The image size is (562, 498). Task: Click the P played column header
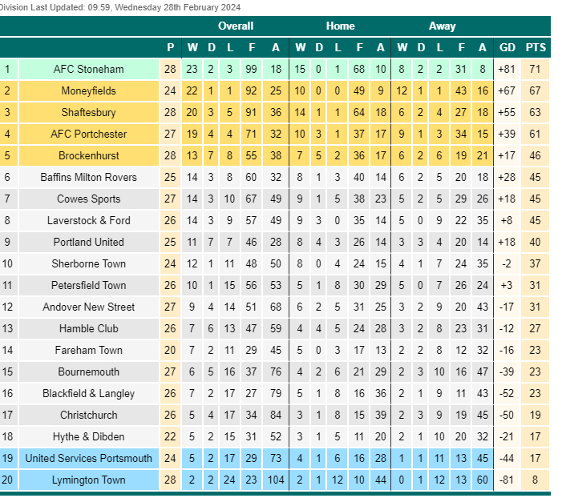coord(171,47)
